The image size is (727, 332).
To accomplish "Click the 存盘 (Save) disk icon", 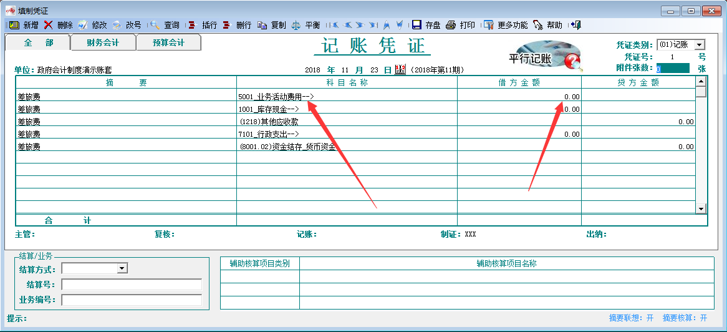I will pos(416,25).
